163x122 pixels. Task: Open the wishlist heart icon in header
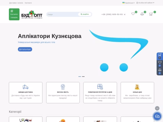click(x=133, y=14)
